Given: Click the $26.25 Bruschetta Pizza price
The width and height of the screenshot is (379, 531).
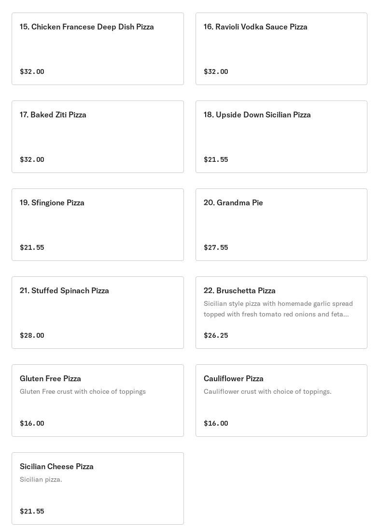Looking at the screenshot, I should click(x=216, y=335).
